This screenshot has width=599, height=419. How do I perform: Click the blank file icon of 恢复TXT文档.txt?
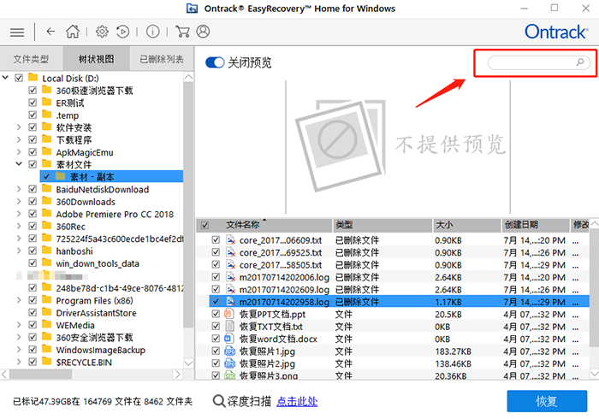229,327
